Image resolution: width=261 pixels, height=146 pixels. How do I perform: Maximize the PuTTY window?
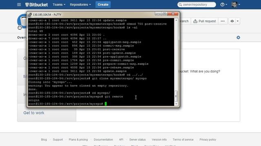164,14
